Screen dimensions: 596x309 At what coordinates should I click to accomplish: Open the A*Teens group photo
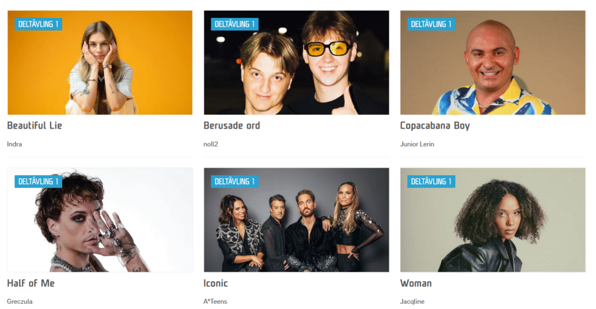[x=296, y=220]
